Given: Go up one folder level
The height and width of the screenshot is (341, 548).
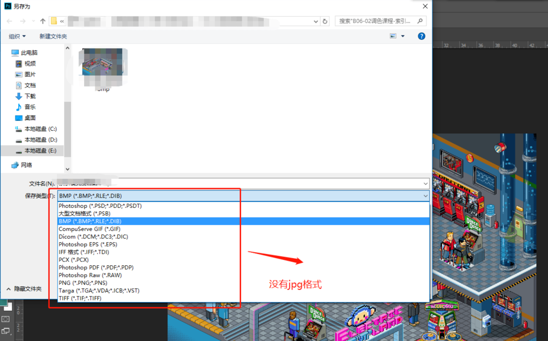Looking at the screenshot, I should 43,21.
